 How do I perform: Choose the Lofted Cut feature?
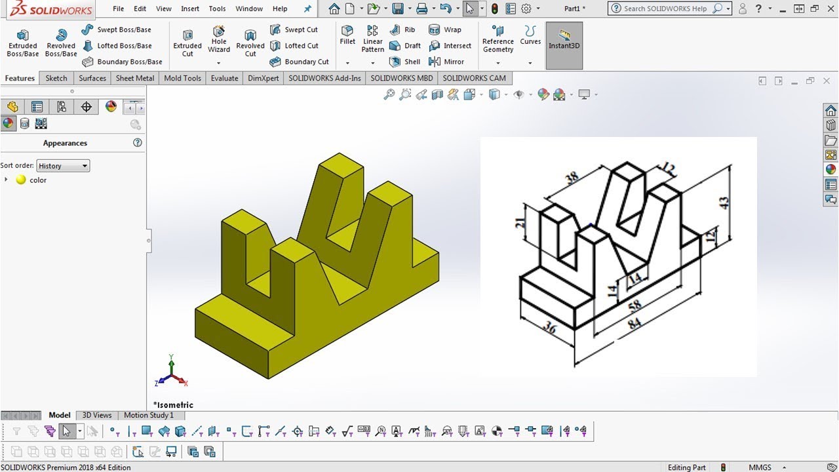click(x=294, y=46)
